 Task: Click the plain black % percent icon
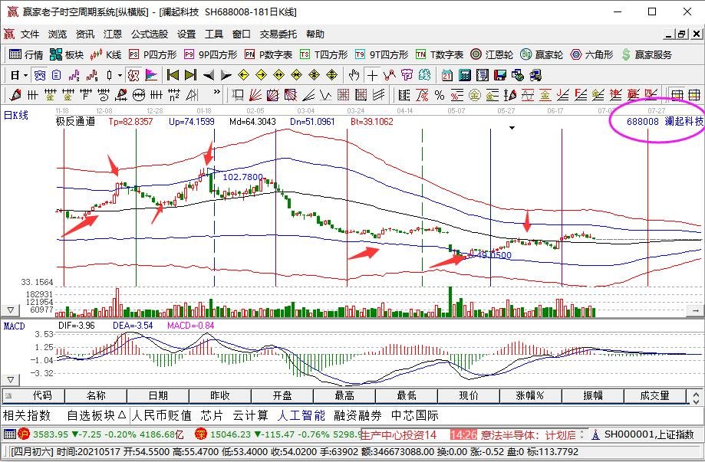[440, 95]
